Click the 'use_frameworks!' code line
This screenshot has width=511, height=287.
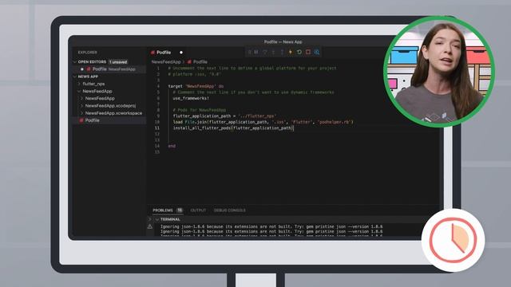click(191, 98)
